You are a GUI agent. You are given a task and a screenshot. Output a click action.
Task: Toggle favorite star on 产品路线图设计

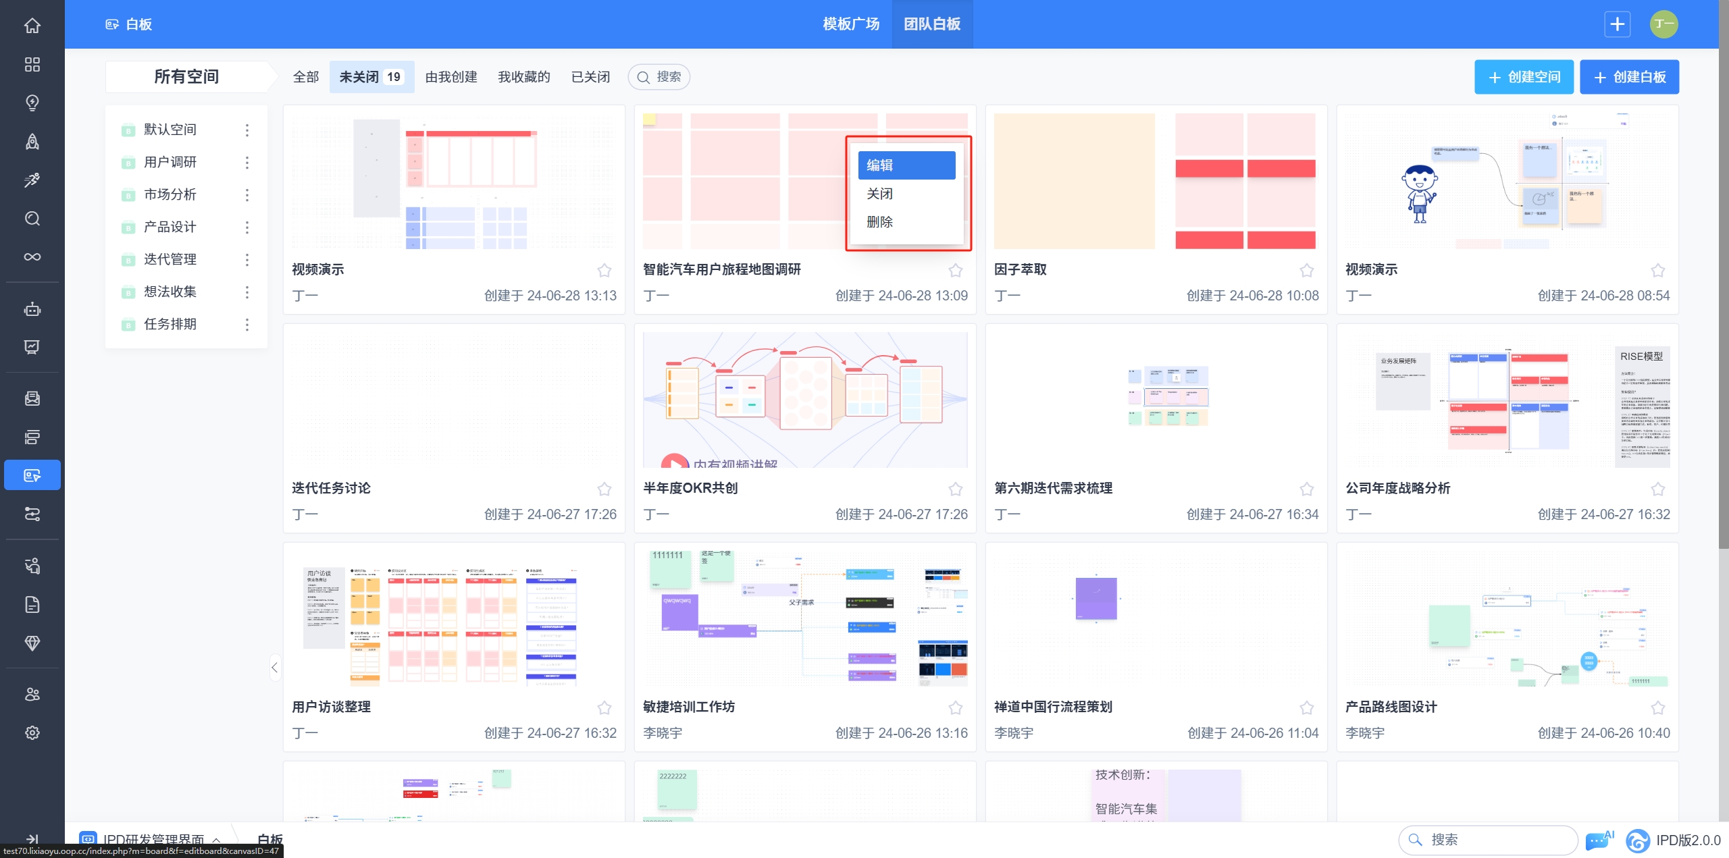1657,707
